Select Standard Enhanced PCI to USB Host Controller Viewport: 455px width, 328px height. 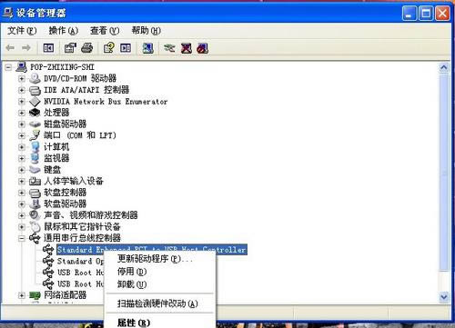pos(152,250)
